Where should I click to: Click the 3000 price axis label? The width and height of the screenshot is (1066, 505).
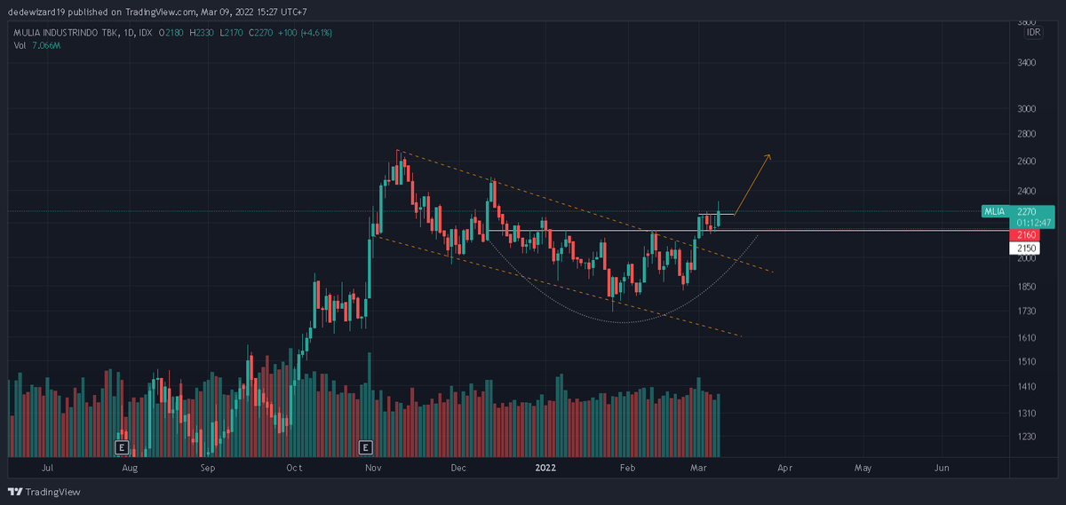(x=1026, y=109)
